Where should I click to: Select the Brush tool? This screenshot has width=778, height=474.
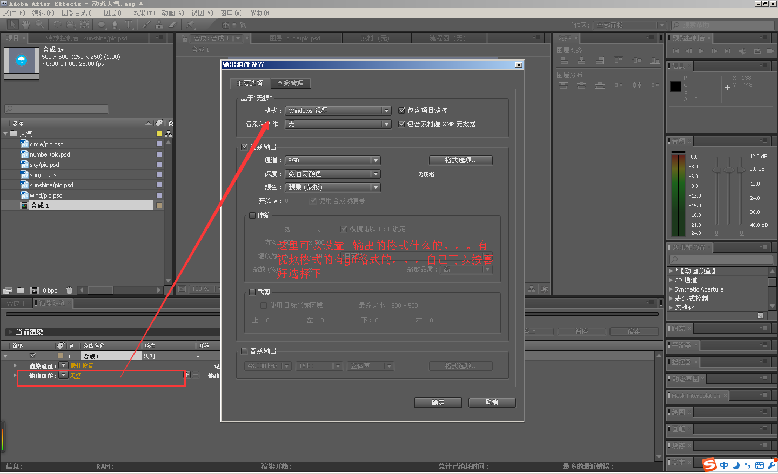pyautogui.click(x=146, y=24)
